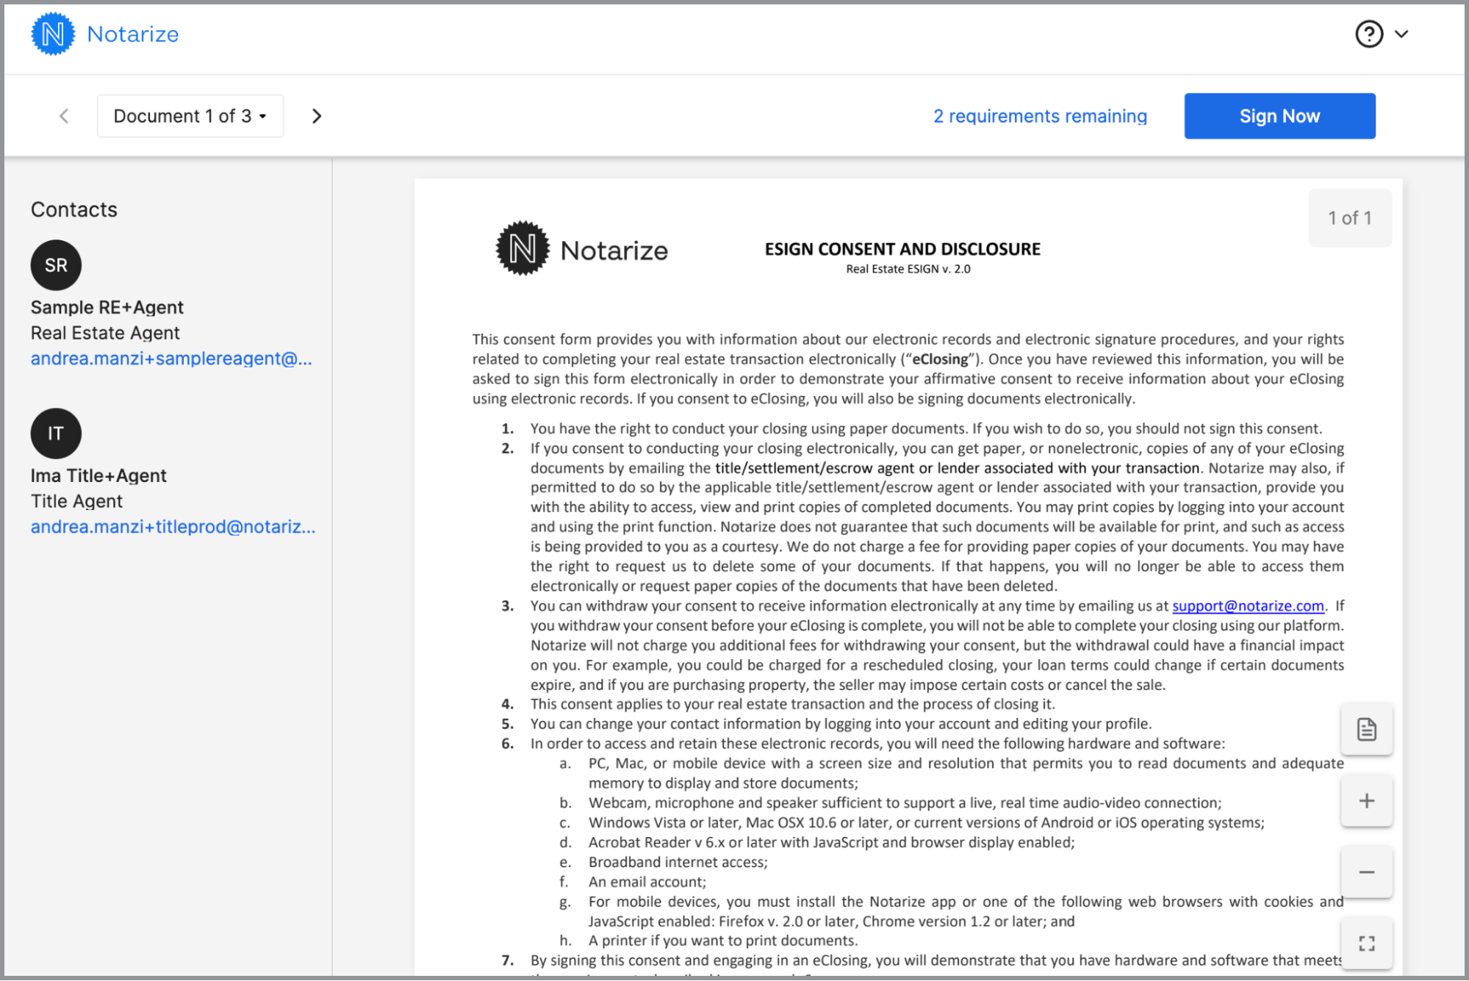This screenshot has height=981, width=1469.
Task: Expand the help menu chevron
Action: click(1401, 34)
